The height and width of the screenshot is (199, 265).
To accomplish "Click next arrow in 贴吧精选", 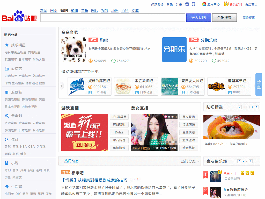I will tap(257, 107).
